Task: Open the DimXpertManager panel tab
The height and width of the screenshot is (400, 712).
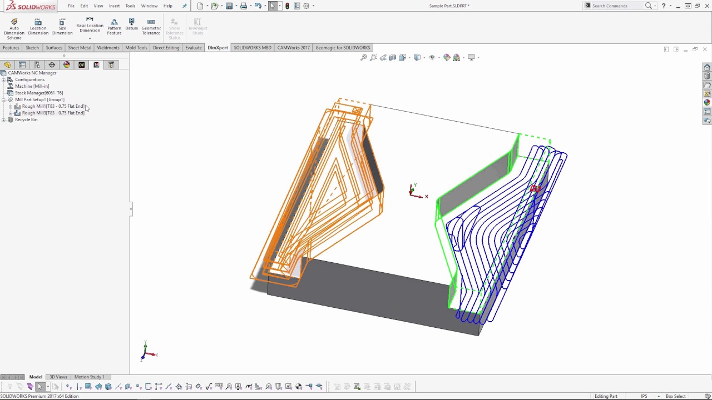Action: click(x=52, y=64)
